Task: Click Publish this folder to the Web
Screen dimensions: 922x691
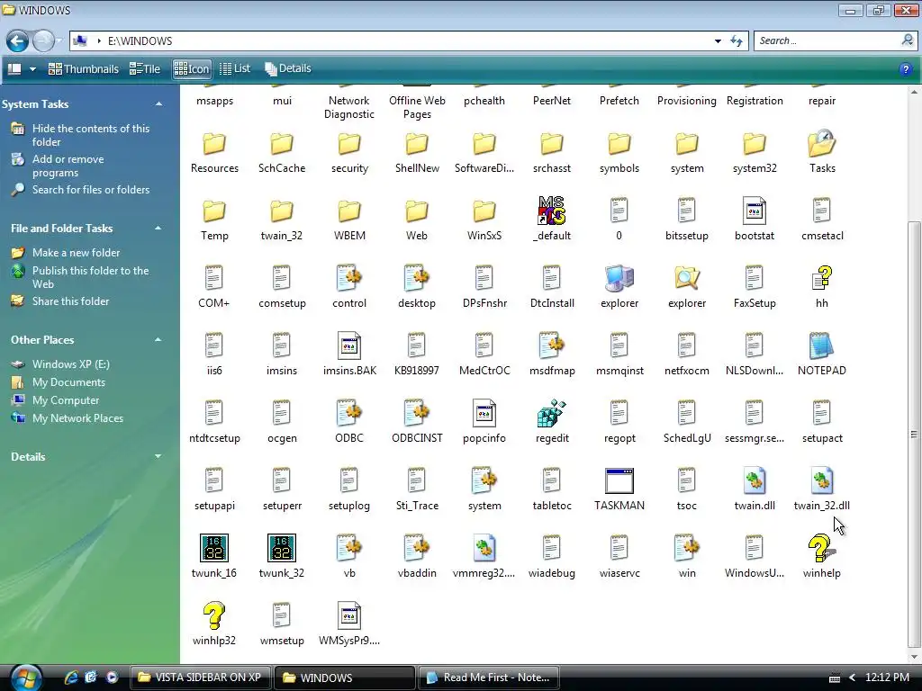Action: [x=90, y=277]
